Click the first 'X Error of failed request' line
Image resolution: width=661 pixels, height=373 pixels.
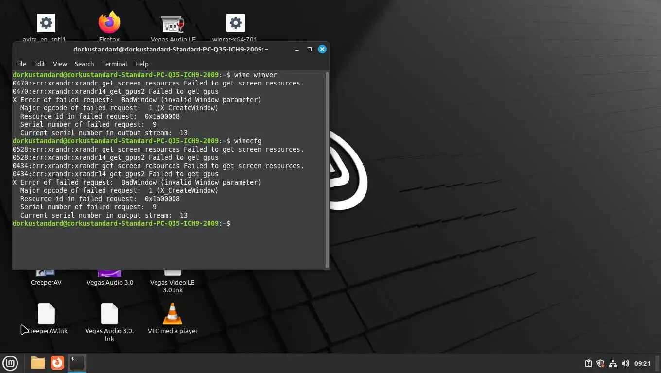(137, 100)
